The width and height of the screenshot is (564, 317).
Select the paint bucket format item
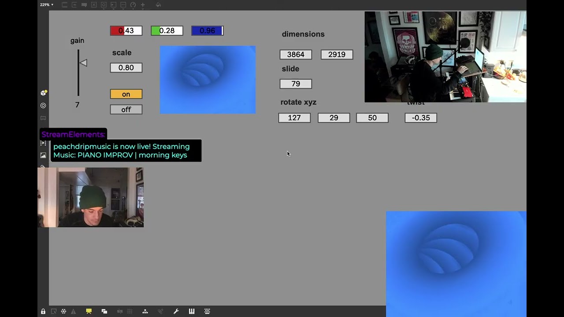click(x=158, y=5)
